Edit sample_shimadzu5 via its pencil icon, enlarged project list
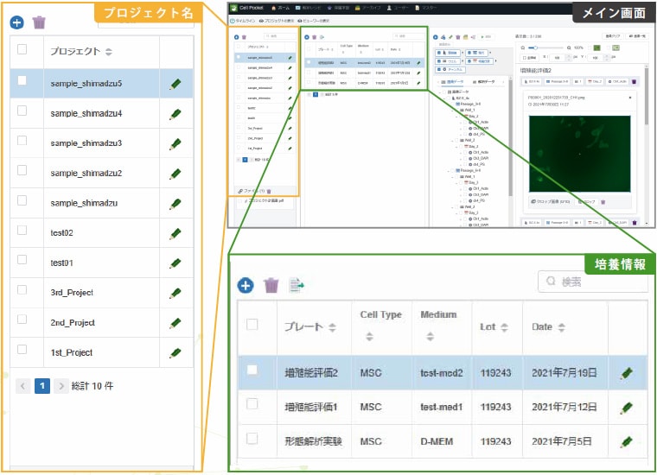Image resolution: width=657 pixels, height=475 pixels. 175,84
